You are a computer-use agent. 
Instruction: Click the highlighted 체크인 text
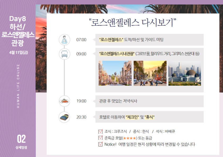132,117
